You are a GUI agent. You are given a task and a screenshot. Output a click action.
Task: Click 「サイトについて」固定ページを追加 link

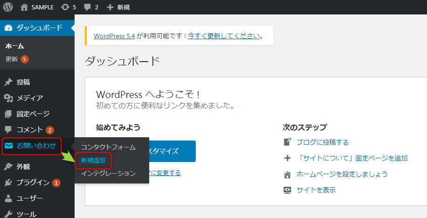[352, 158]
